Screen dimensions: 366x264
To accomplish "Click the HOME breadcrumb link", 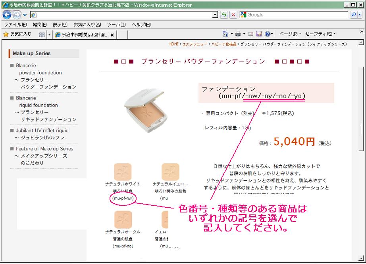I will click(174, 44).
